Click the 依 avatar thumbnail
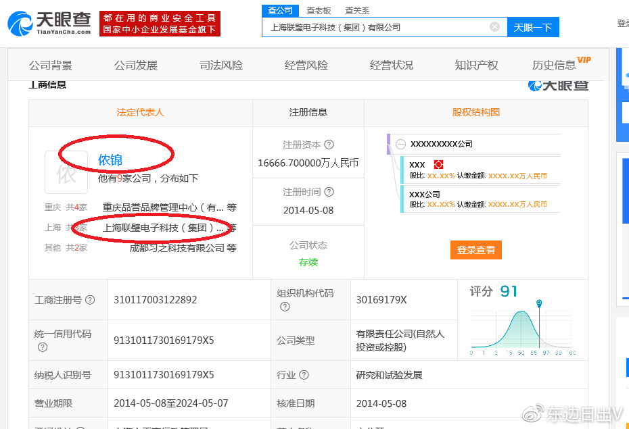Image resolution: width=629 pixels, height=429 pixels. [x=66, y=172]
